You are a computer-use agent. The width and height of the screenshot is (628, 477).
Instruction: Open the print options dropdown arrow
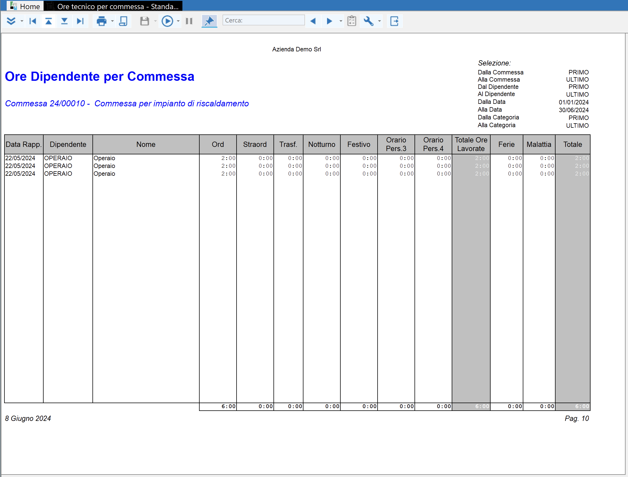click(112, 21)
